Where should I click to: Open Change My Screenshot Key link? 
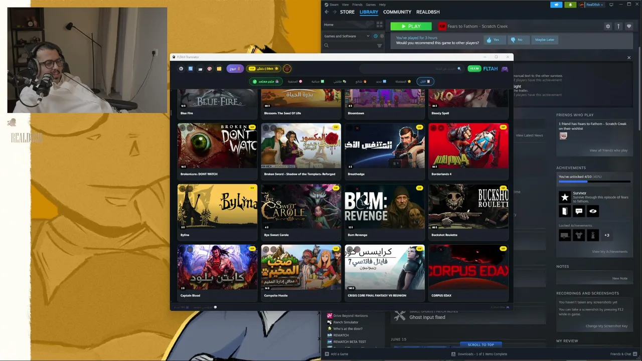pos(606,326)
